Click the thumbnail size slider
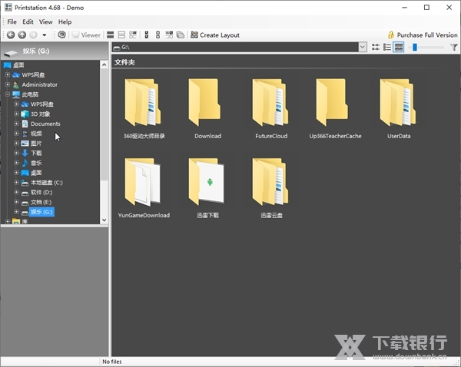 [415, 48]
